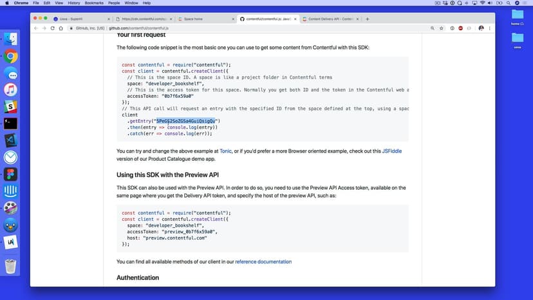The width and height of the screenshot is (533, 300).
Task: Open the JSFiddle link
Action: pyautogui.click(x=391, y=151)
